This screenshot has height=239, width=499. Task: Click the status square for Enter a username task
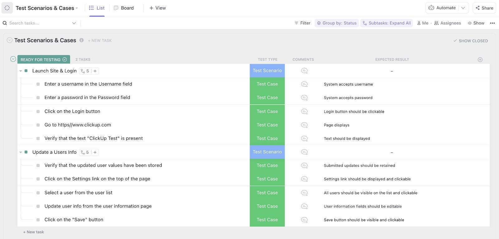tap(38, 84)
